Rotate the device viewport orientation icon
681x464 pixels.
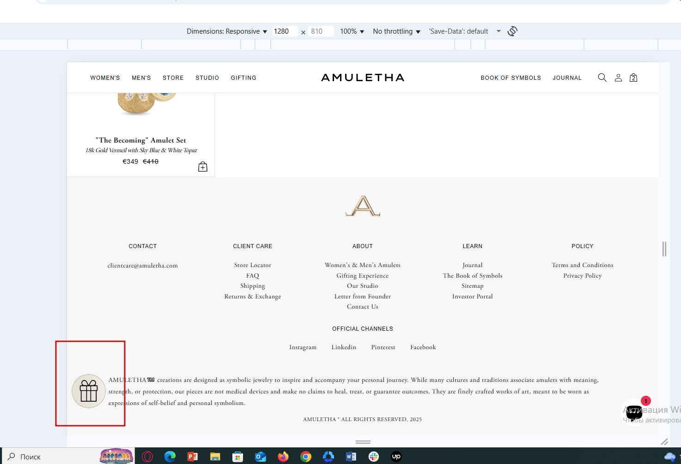click(x=512, y=31)
